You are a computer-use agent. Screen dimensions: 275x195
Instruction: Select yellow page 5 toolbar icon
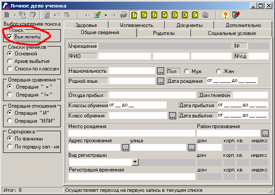pos(174,15)
